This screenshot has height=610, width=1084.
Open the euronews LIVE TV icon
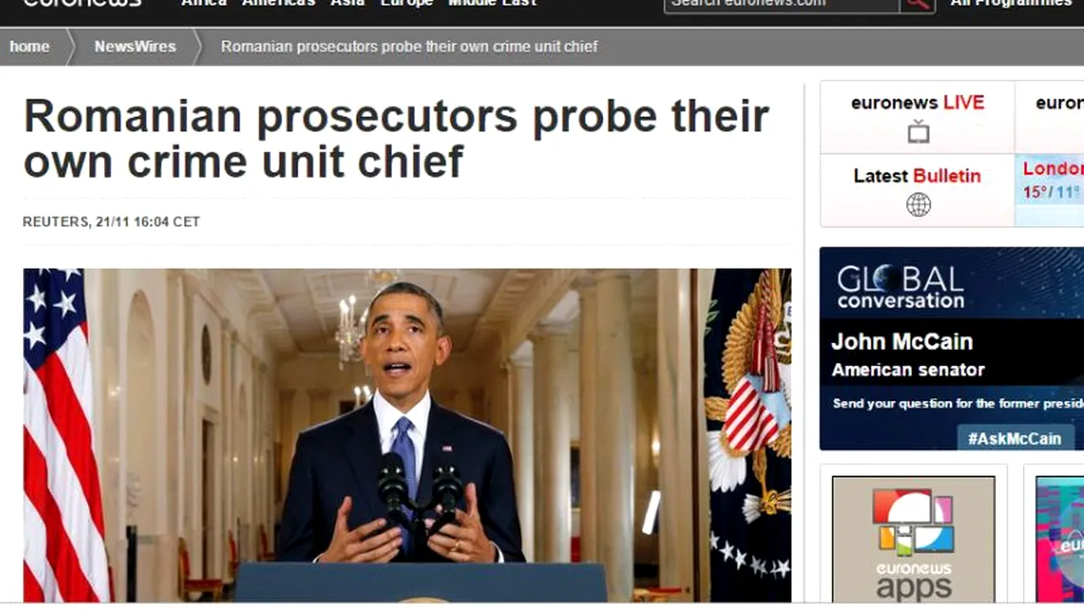pos(918,132)
